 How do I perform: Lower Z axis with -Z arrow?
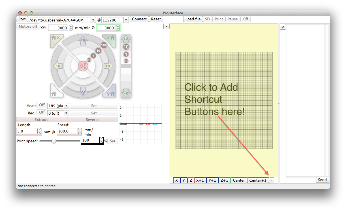126,93
